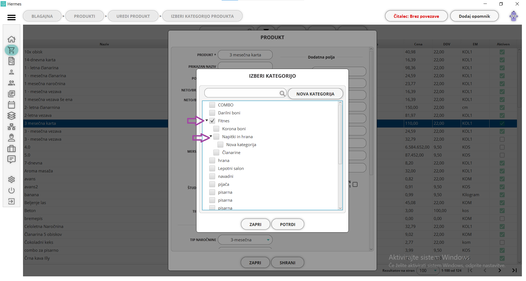Click the small checkbox in product form
The height and width of the screenshot is (281, 526).
[355, 184]
